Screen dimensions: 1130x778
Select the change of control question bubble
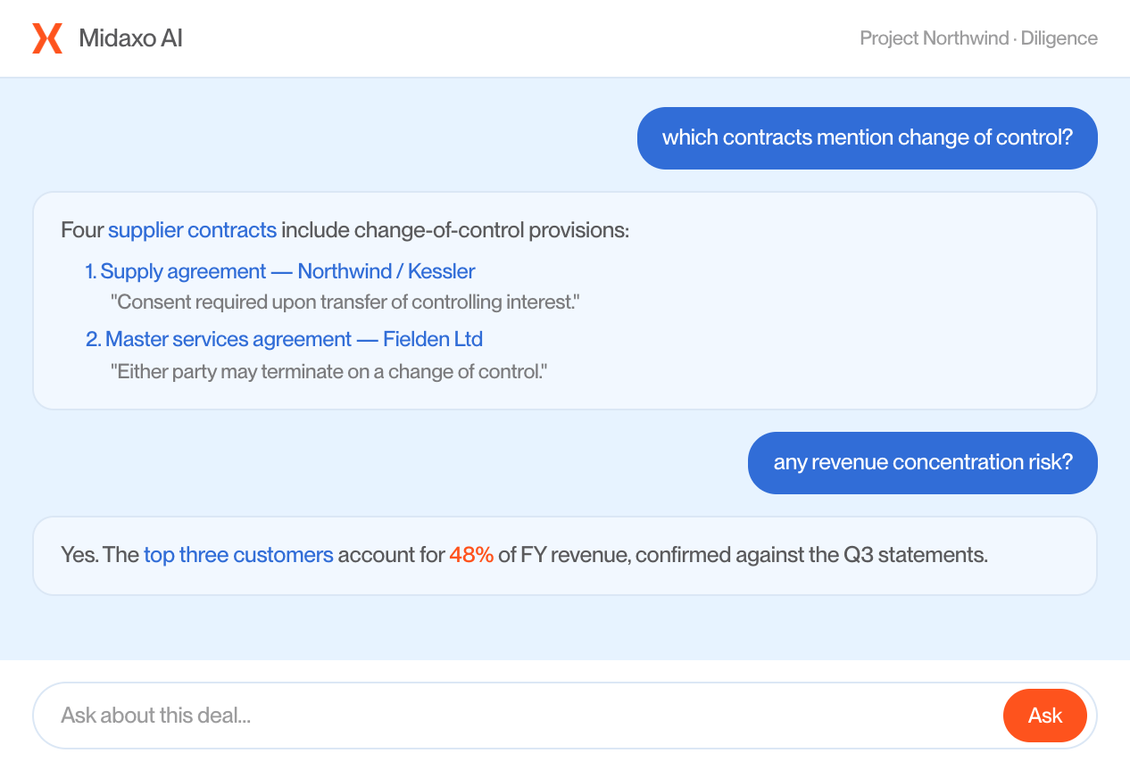[868, 138]
